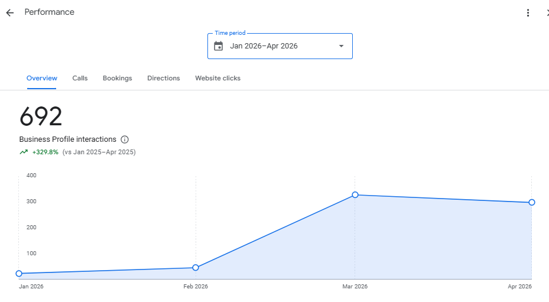The height and width of the screenshot is (302, 549).
Task: Open the Directions tab
Action: [x=164, y=78]
